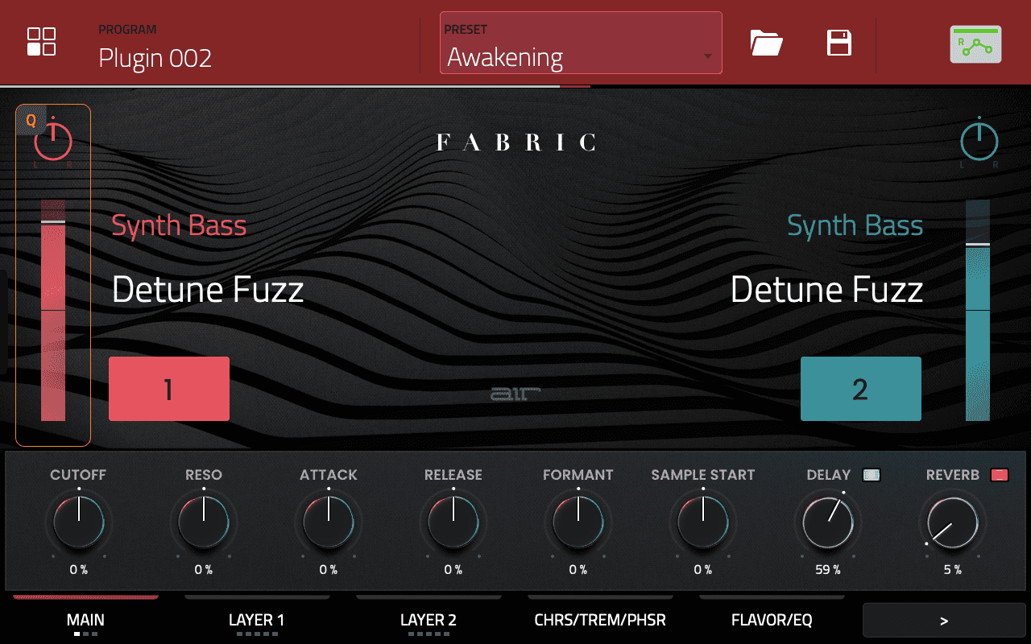Switch to the LAYER 2 tab
The width and height of the screenshot is (1031, 644).
pos(428,620)
